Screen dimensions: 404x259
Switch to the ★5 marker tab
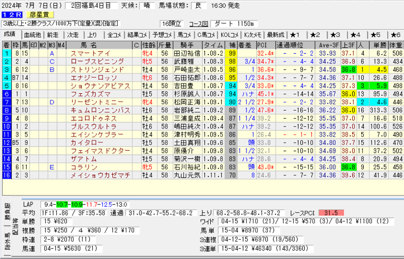coord(375,35)
